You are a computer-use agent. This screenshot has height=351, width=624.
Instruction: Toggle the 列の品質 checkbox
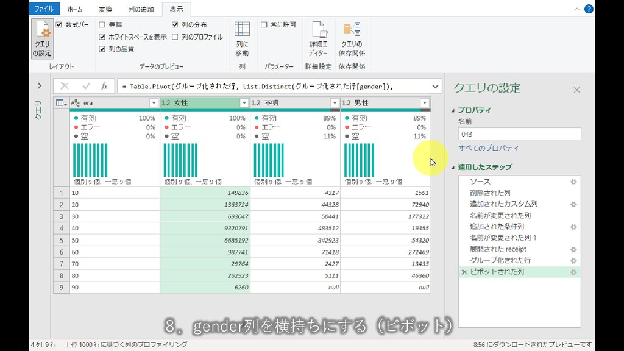(102, 49)
